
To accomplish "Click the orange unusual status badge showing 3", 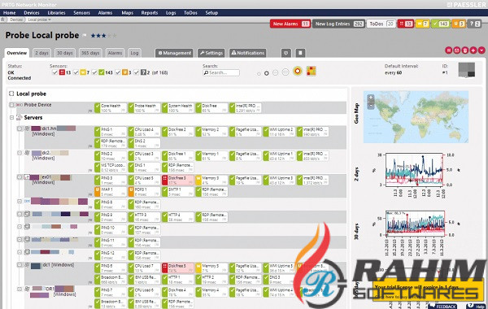I will [459, 24].
